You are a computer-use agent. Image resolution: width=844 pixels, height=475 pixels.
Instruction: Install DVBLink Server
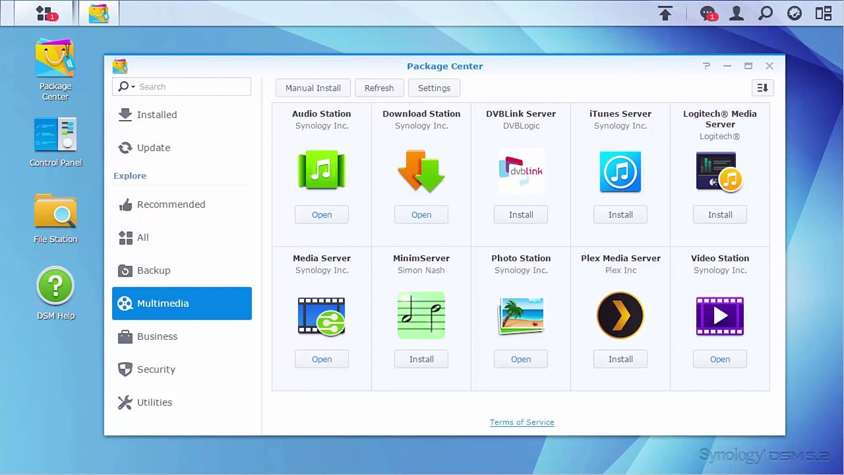(521, 214)
